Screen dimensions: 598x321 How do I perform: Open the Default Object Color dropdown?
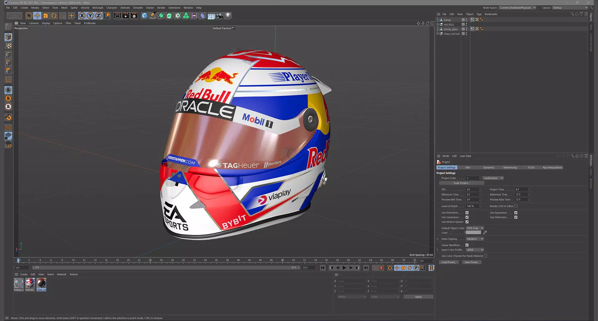(x=475, y=228)
